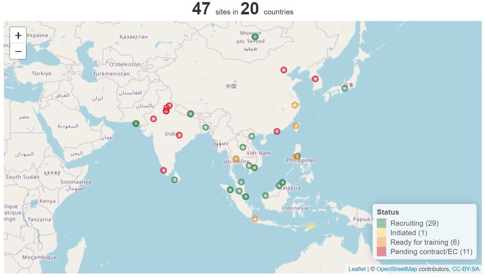The height and width of the screenshot is (278, 485).
Task: Open the OpenStreetMap contributors link
Action: 397,269
